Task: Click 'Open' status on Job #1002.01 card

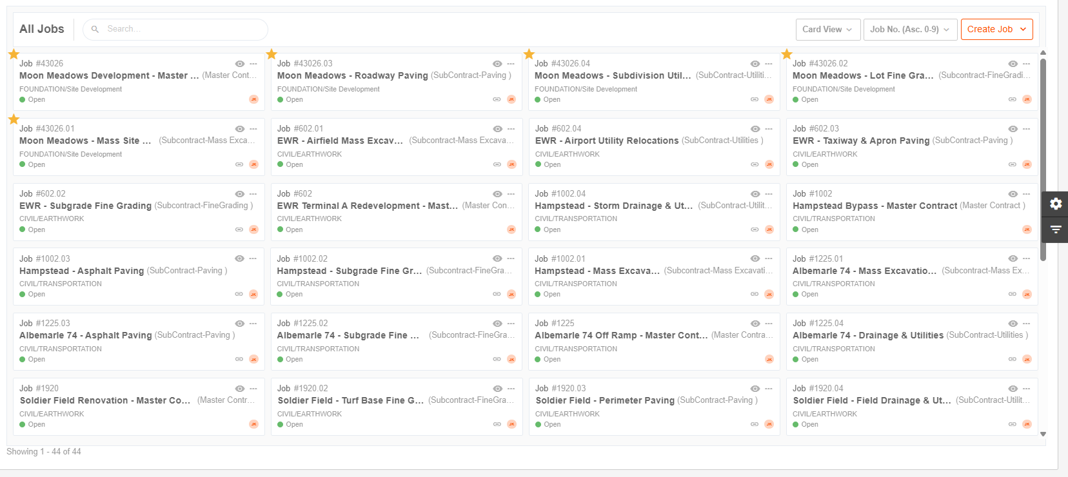Action: (552, 294)
